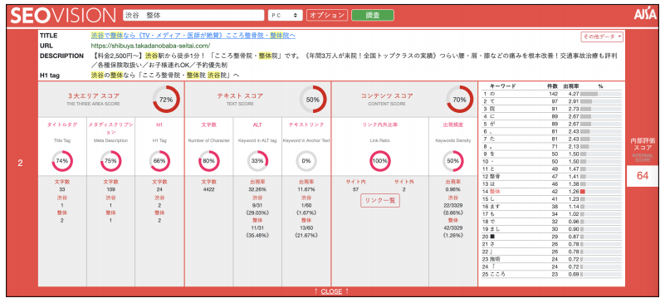This screenshot has width=665, height=303.
Task: Click the H1 Tag 66% gauge
Action: click(x=159, y=161)
